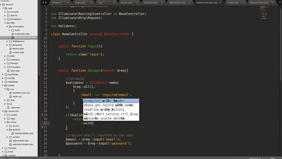Expand the database folder arrow
Viewport: 282px width, 159px height.
[3, 82]
